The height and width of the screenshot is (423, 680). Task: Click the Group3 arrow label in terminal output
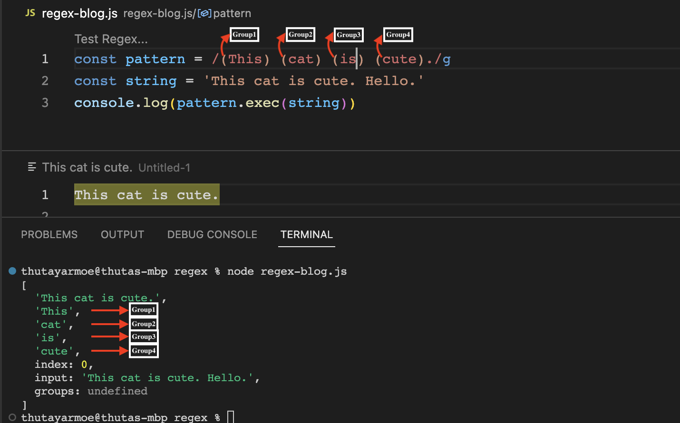coord(143,336)
